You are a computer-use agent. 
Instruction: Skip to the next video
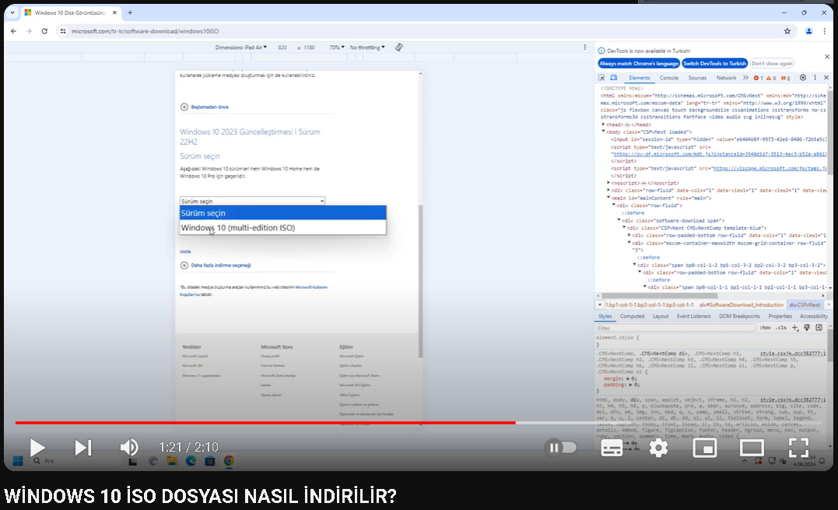pyautogui.click(x=82, y=448)
